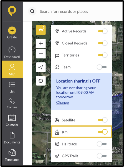Enable the Hailtrace toggle
The width and height of the screenshot is (124, 167).
coord(102,144)
